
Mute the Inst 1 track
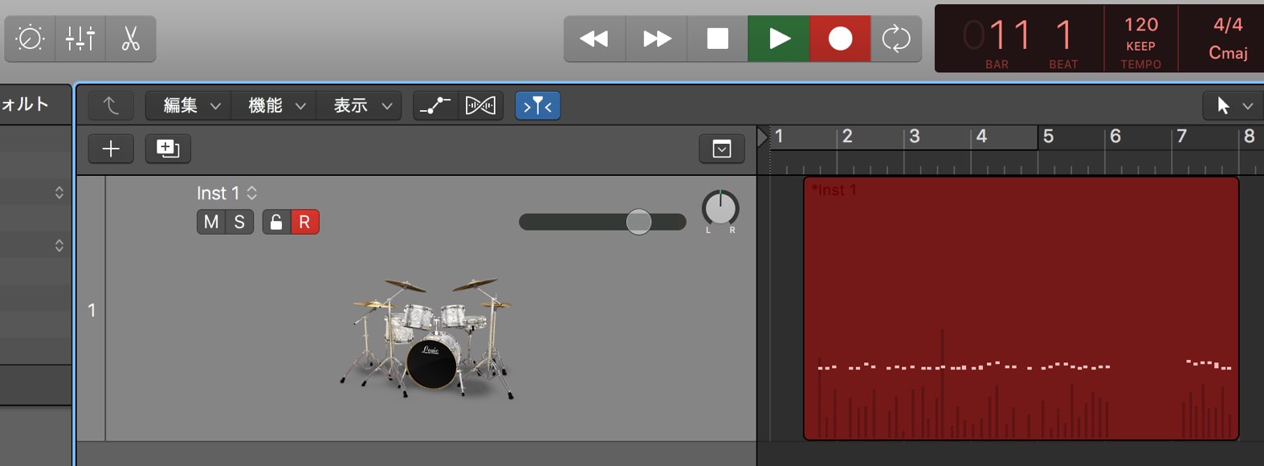(x=210, y=222)
